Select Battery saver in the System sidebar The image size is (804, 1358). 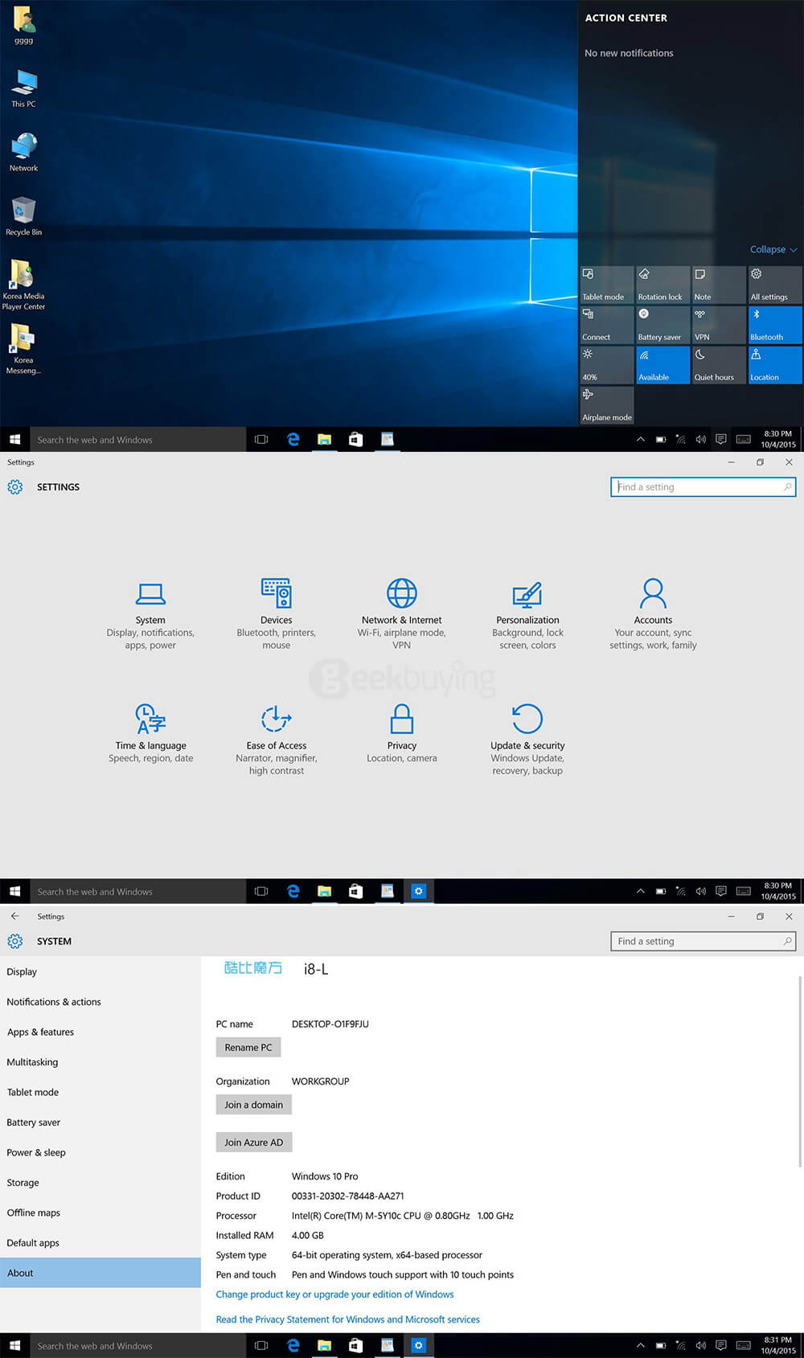[x=100, y=1122]
